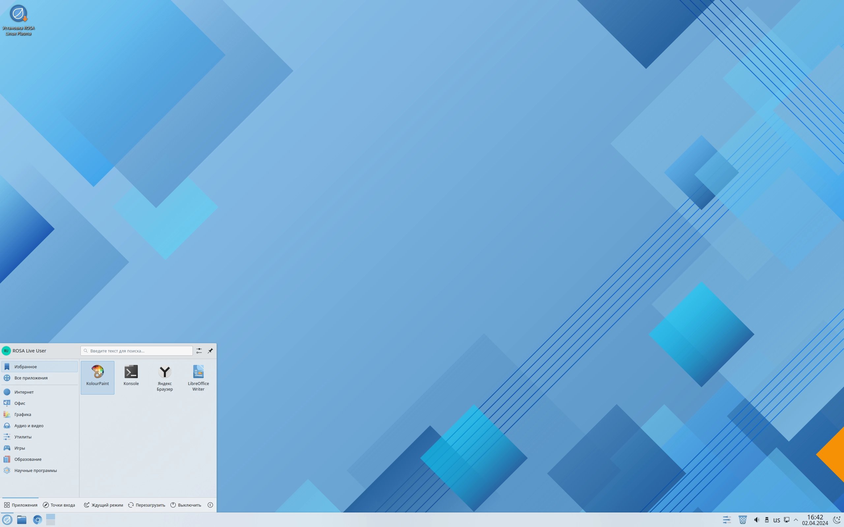This screenshot has height=527, width=844.
Task: Collapse the power options with the chevron button
Action: [210, 505]
